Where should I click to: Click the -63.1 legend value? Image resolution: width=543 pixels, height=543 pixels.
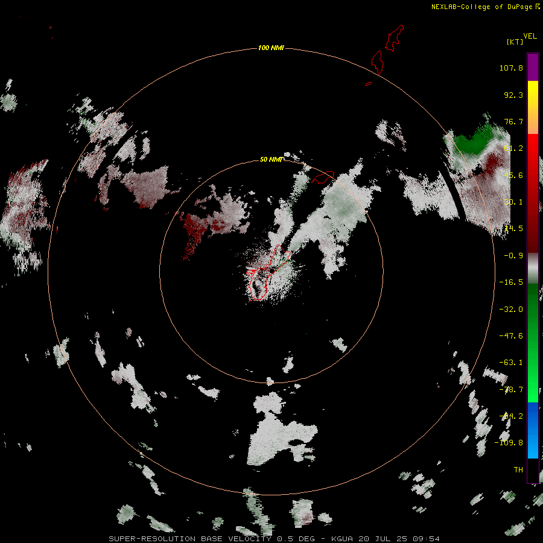point(511,363)
